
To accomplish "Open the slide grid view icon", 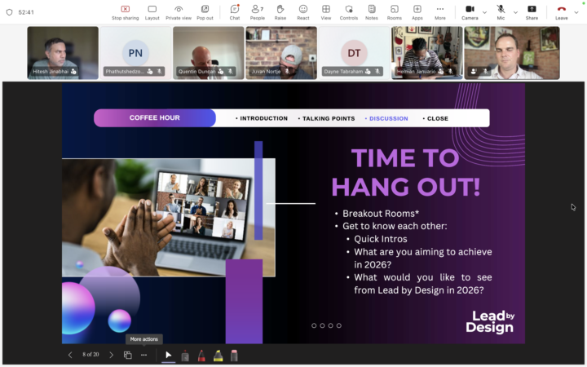I will pyautogui.click(x=128, y=355).
